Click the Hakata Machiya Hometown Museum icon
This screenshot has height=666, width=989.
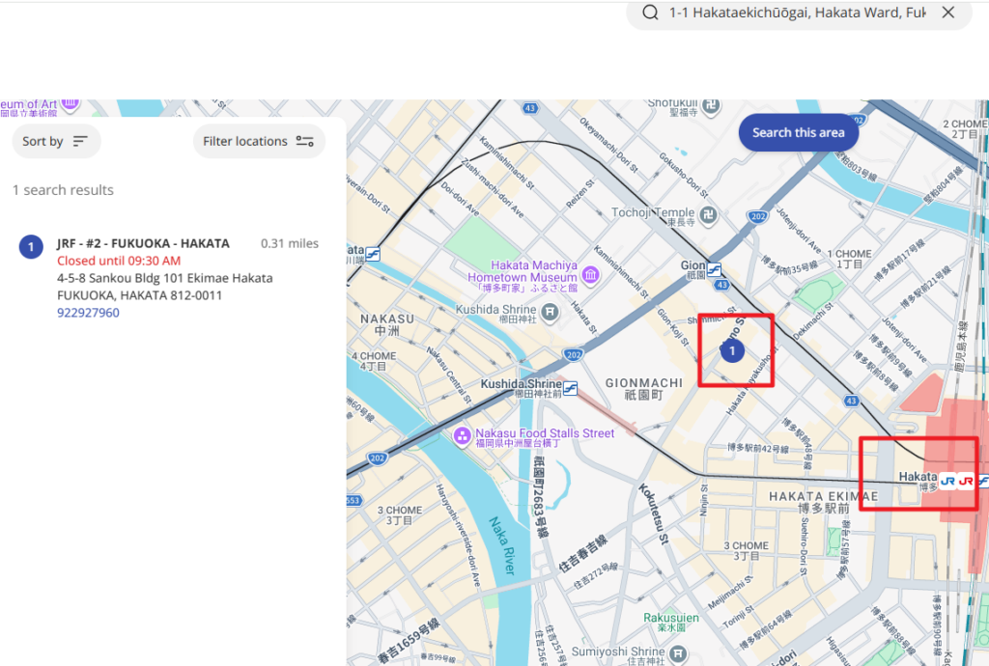point(589,277)
